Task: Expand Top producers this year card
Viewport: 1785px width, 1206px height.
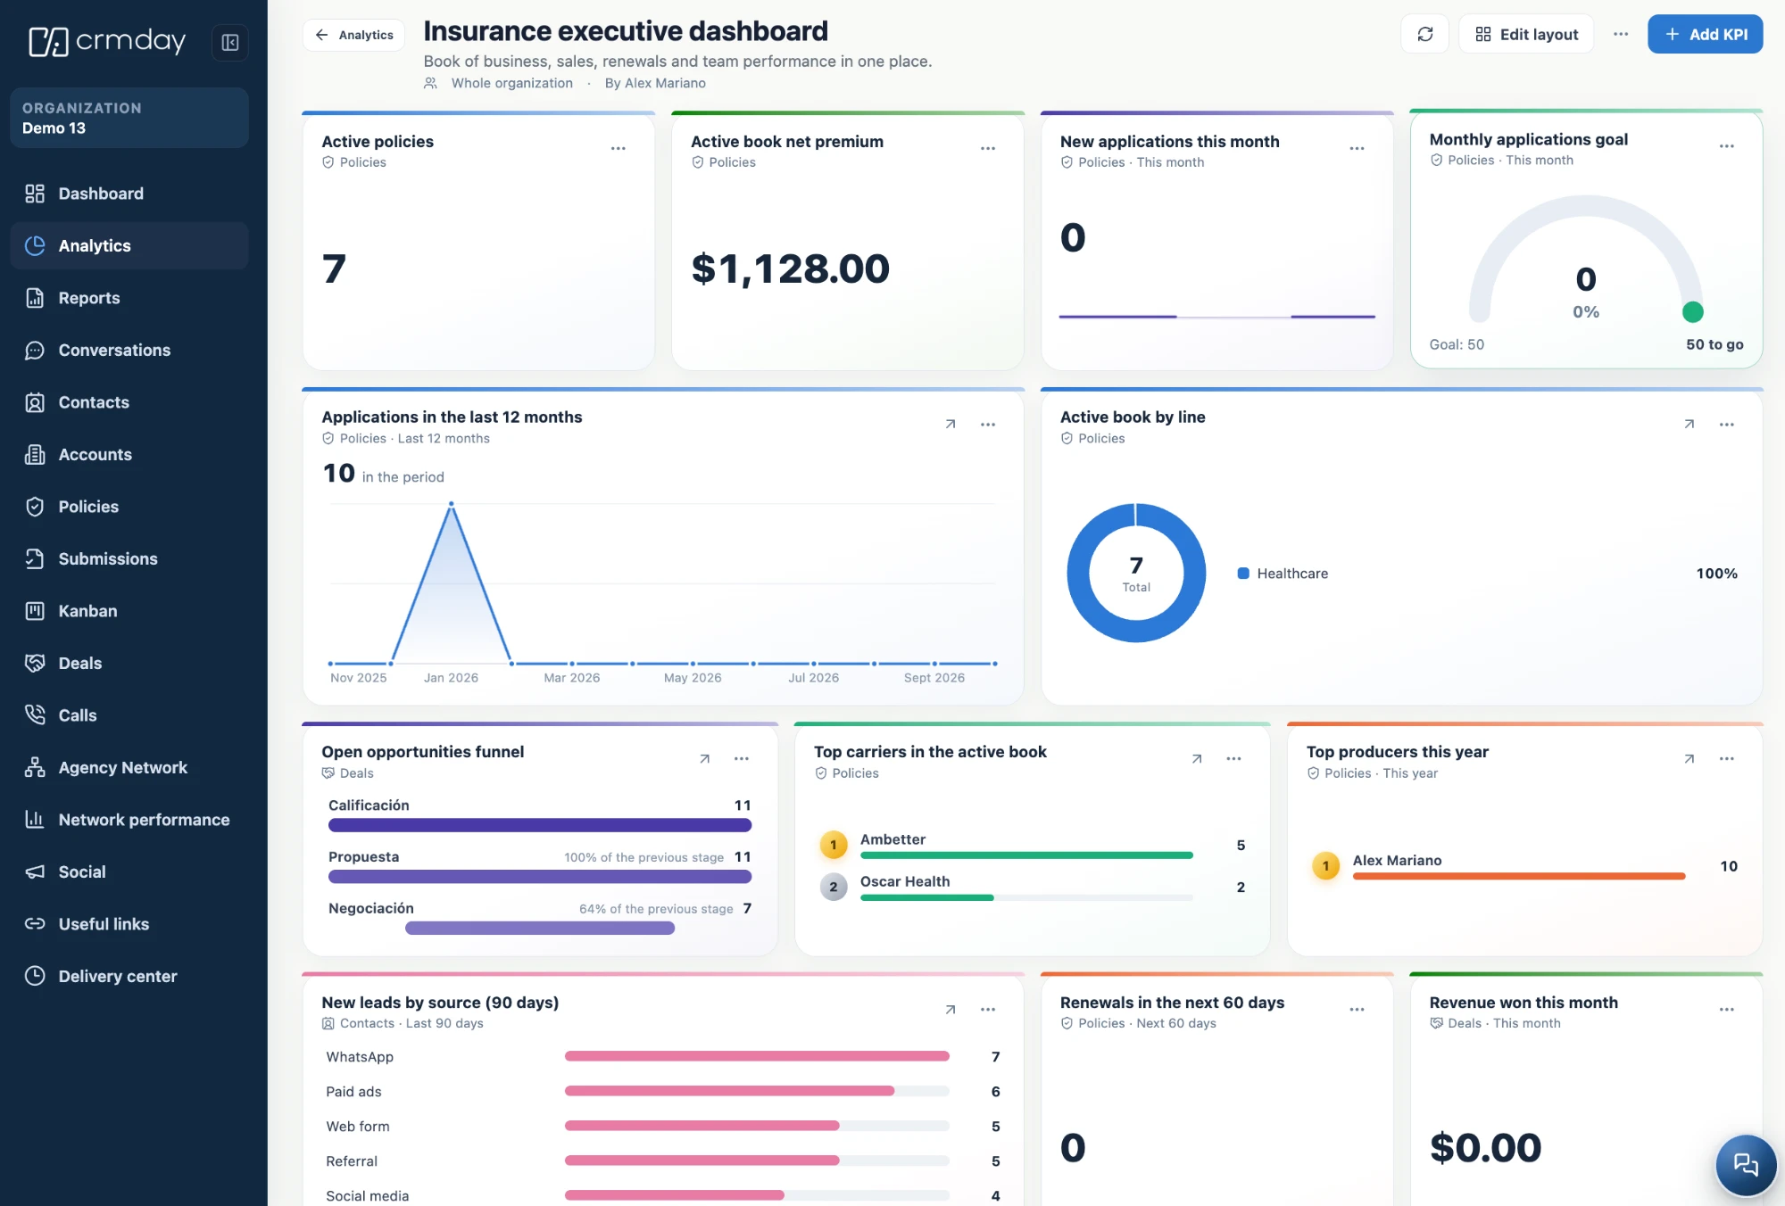Action: tap(1689, 759)
